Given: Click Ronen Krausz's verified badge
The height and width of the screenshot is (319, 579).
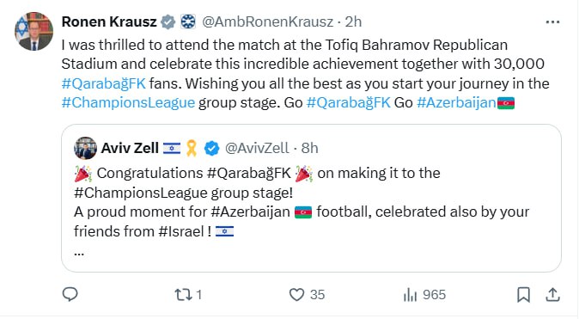Looking at the screenshot, I should point(168,21).
